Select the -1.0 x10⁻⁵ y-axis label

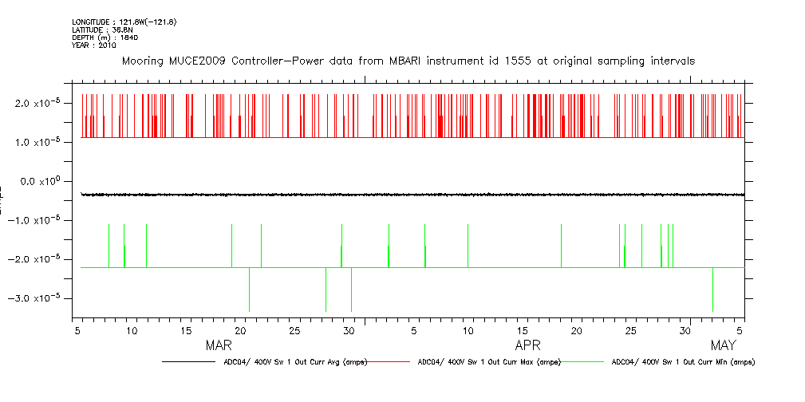[x=41, y=220]
